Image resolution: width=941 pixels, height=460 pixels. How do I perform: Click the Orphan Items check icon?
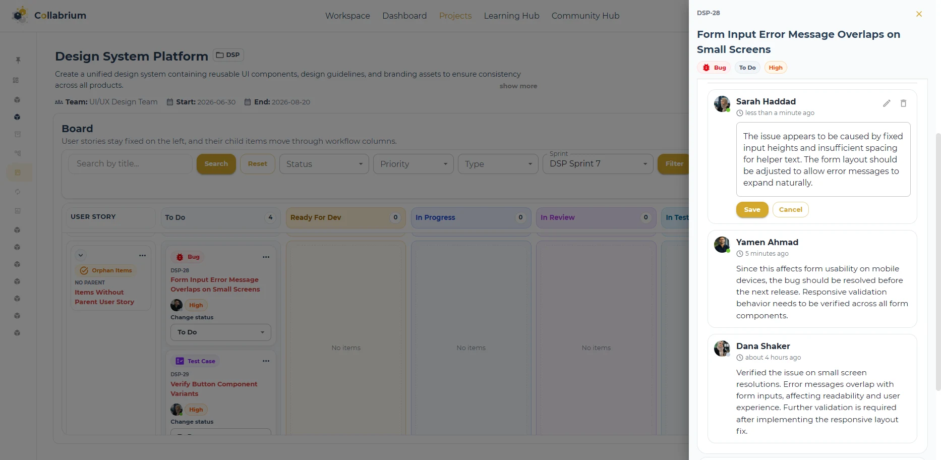tap(84, 270)
